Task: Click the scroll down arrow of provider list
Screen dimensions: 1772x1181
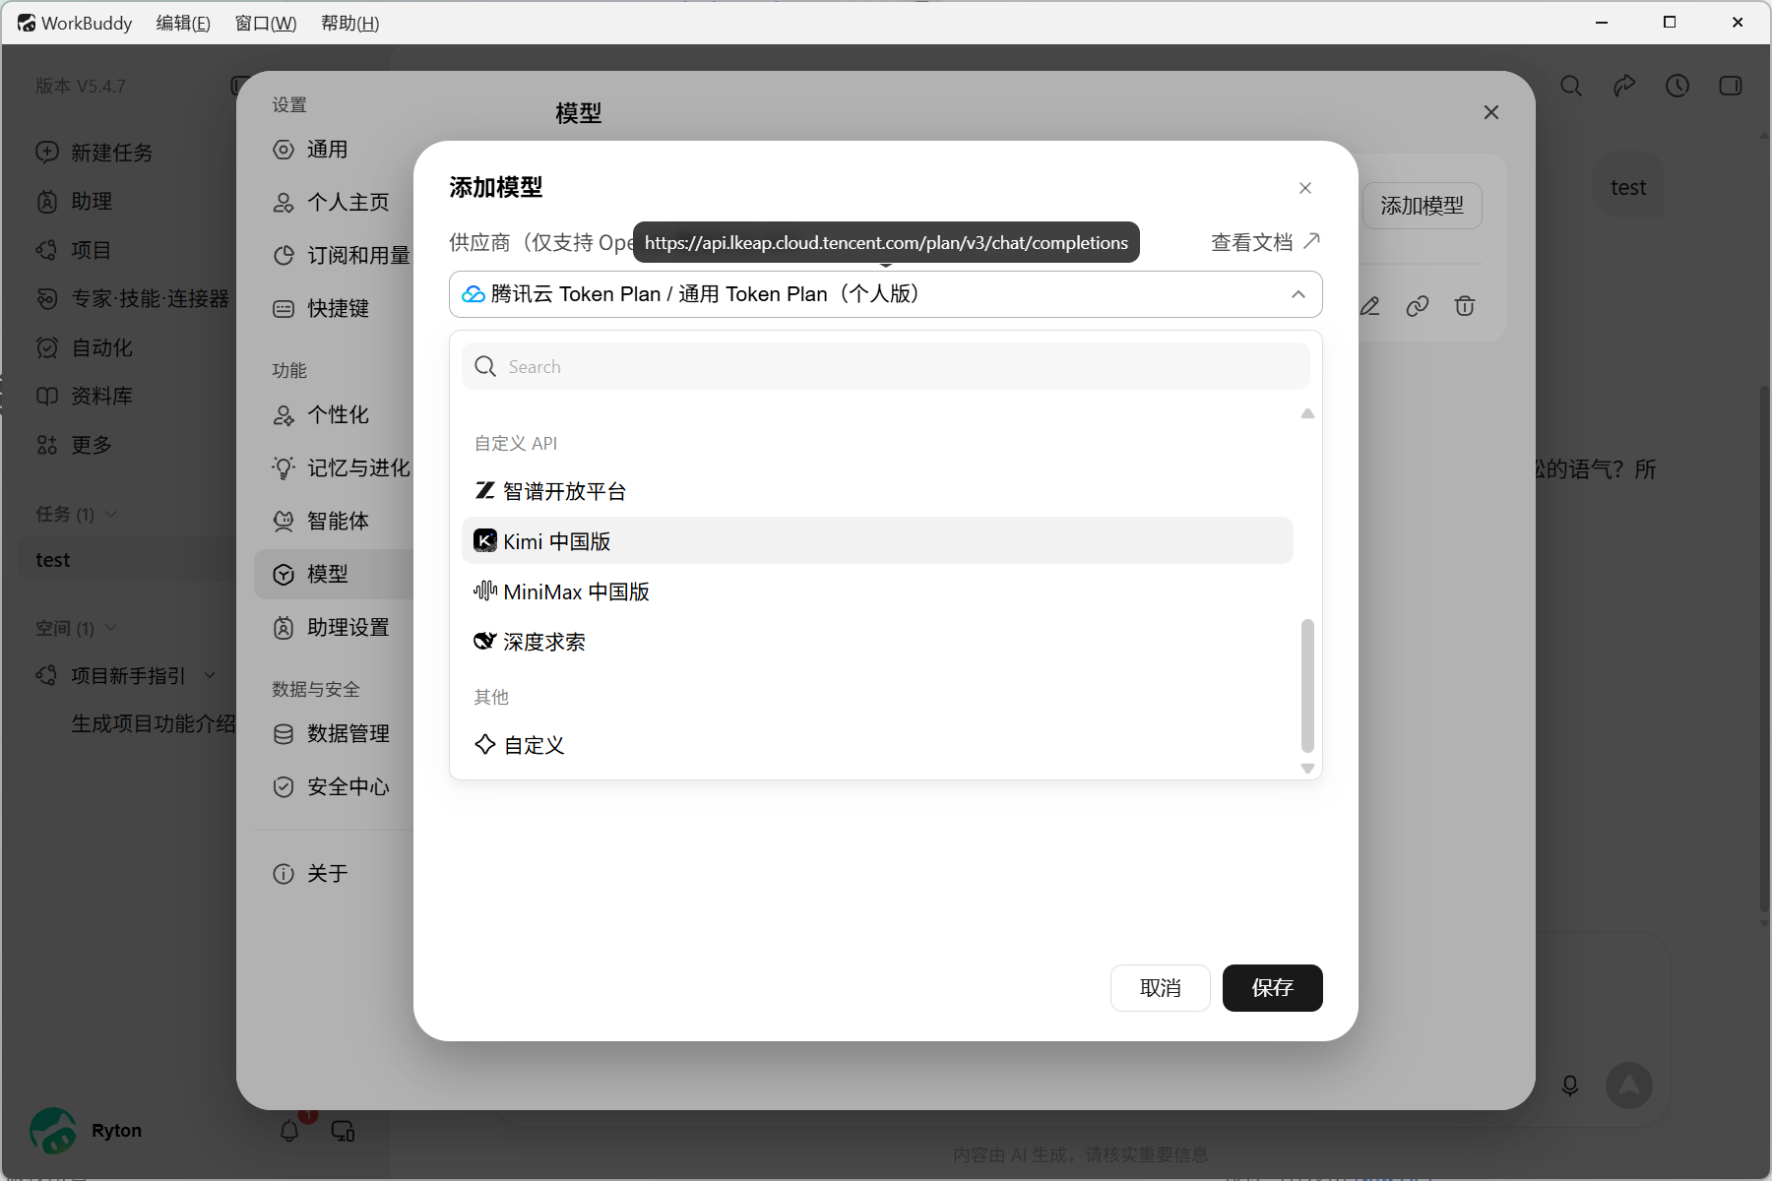Action: [1307, 769]
